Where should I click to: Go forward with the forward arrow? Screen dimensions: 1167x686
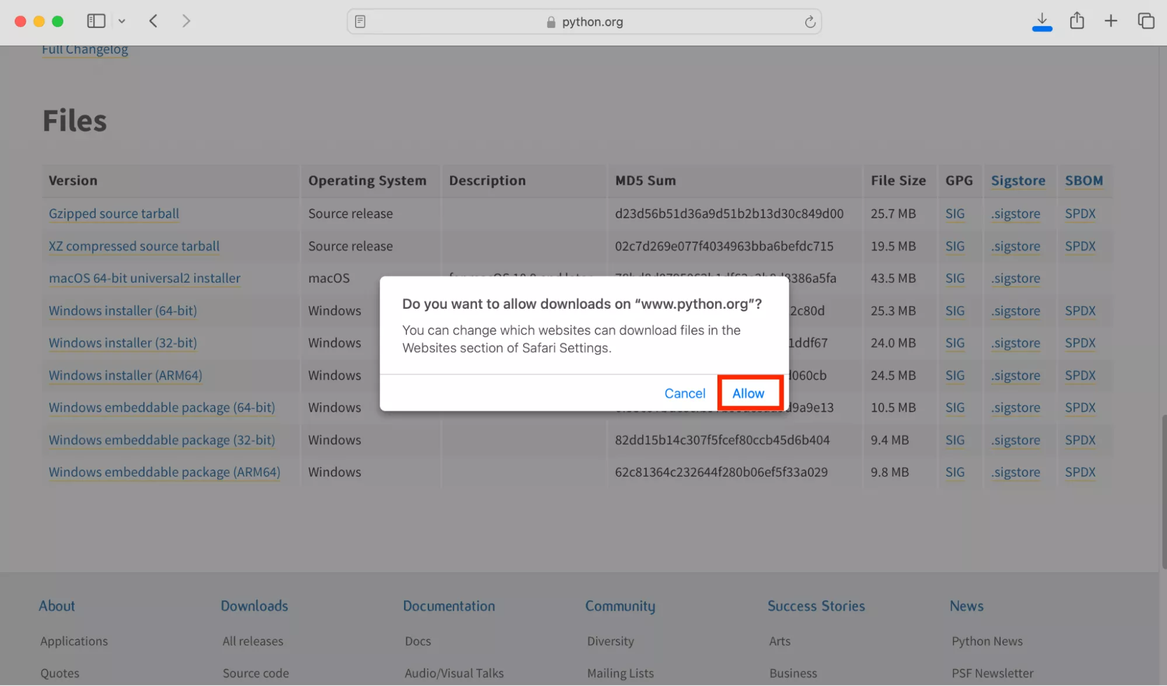(186, 22)
